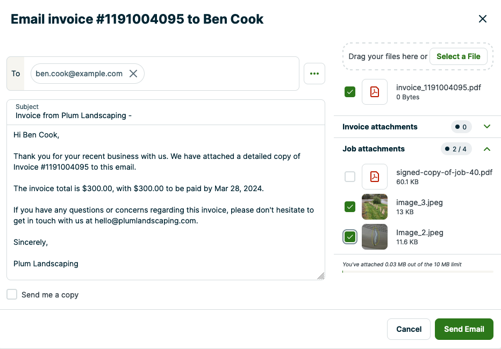Remove ben.cook@example.com recipient chip
The image size is (501, 349).
[133, 74]
